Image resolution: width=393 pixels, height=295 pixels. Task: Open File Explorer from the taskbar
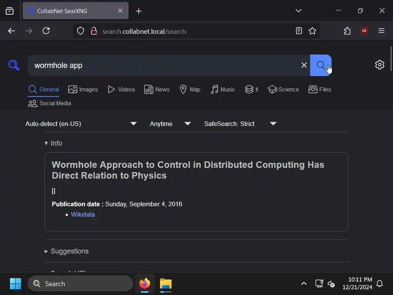click(166, 284)
